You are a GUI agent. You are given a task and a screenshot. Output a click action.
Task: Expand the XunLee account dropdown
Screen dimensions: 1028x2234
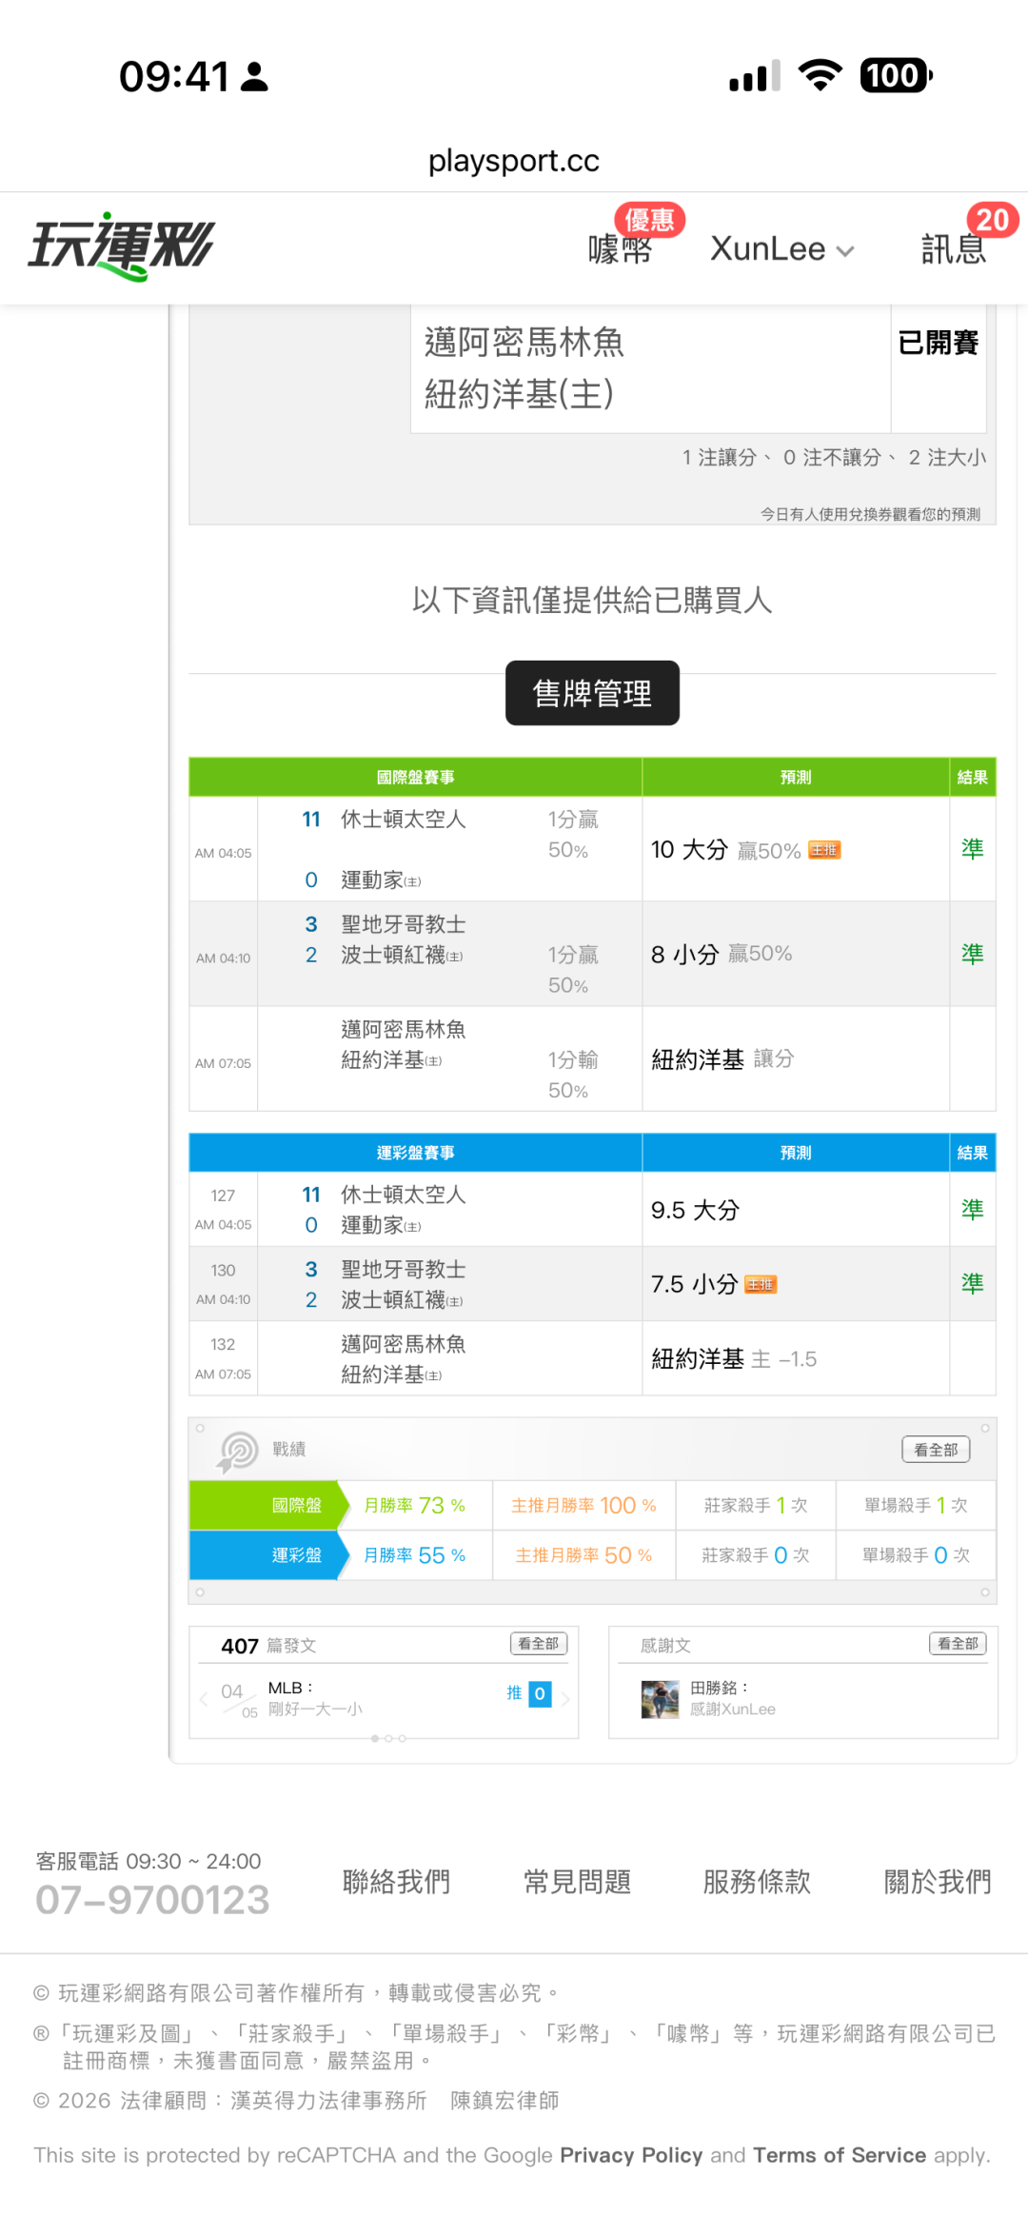(781, 249)
